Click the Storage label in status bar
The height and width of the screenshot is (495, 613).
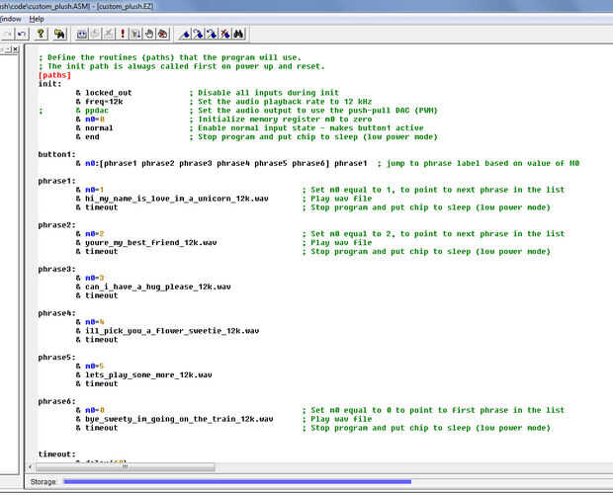[43, 482]
